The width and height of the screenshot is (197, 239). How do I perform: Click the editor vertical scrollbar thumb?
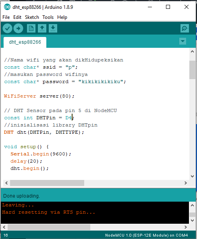pos(193,70)
